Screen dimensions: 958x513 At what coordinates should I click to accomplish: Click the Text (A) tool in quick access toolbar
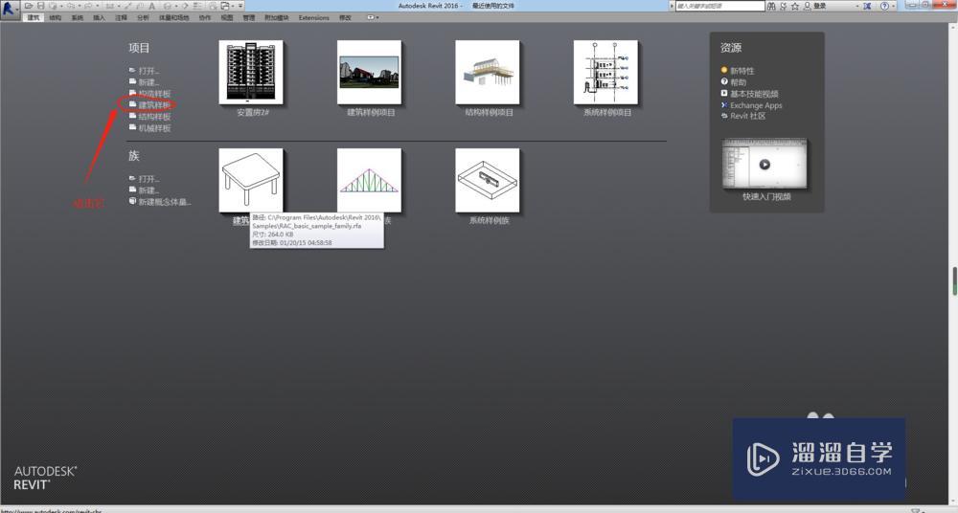(151, 6)
